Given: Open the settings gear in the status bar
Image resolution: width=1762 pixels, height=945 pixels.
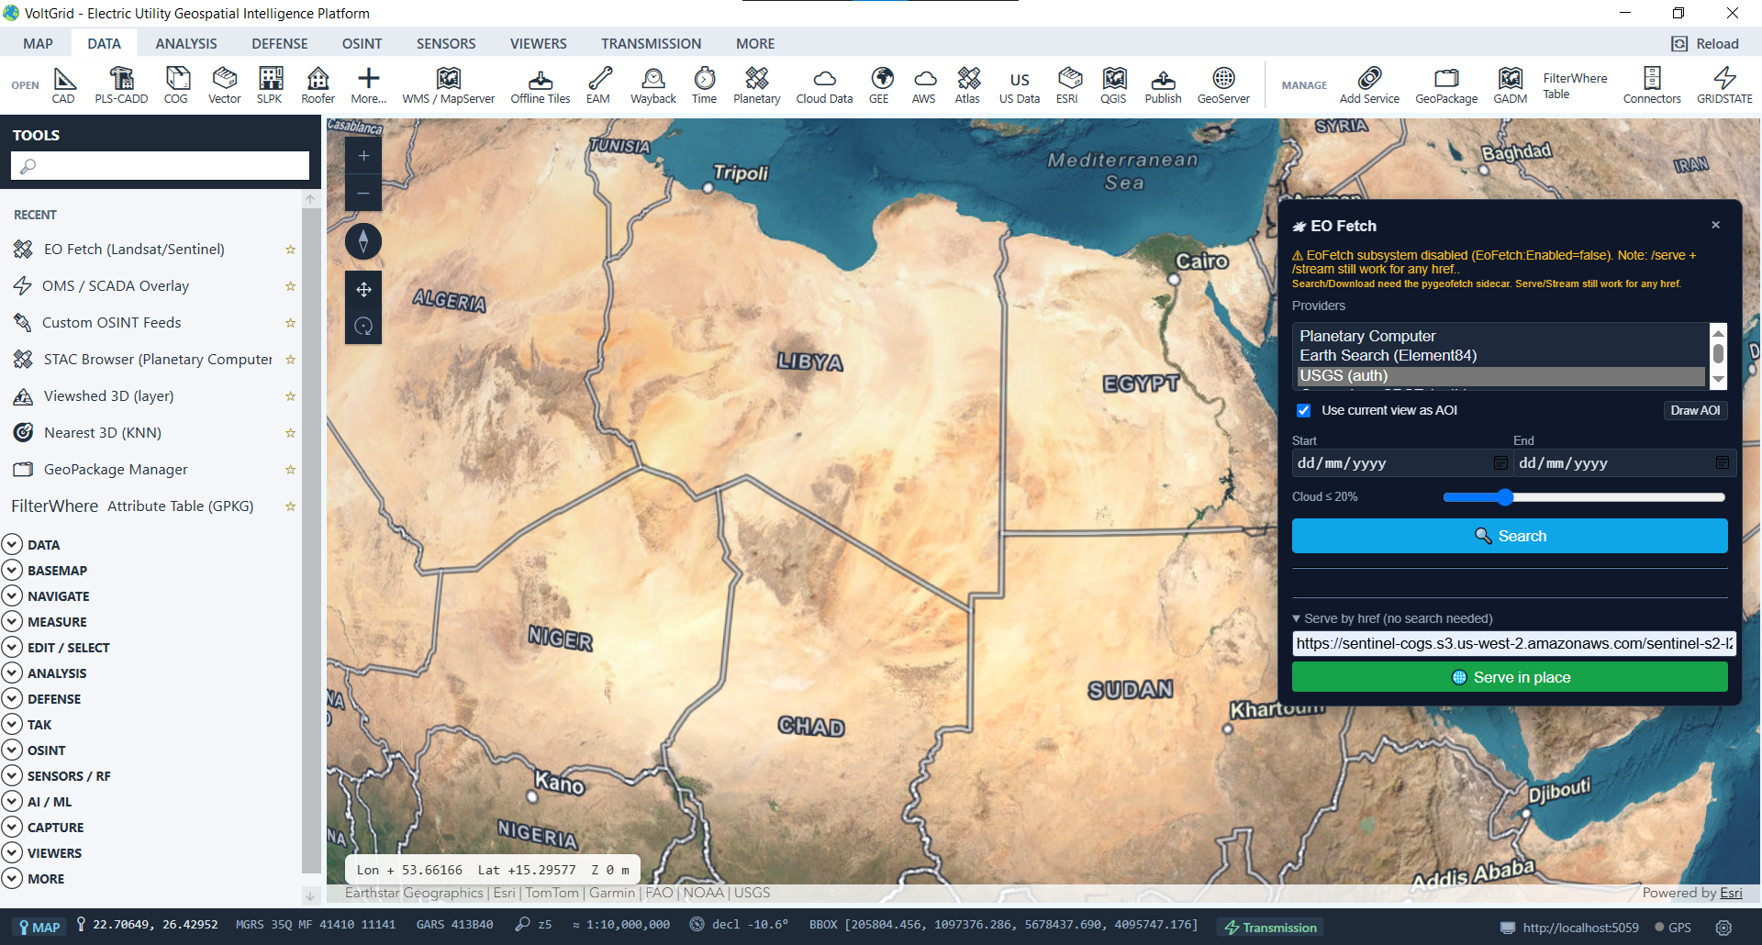Looking at the screenshot, I should point(1724,928).
